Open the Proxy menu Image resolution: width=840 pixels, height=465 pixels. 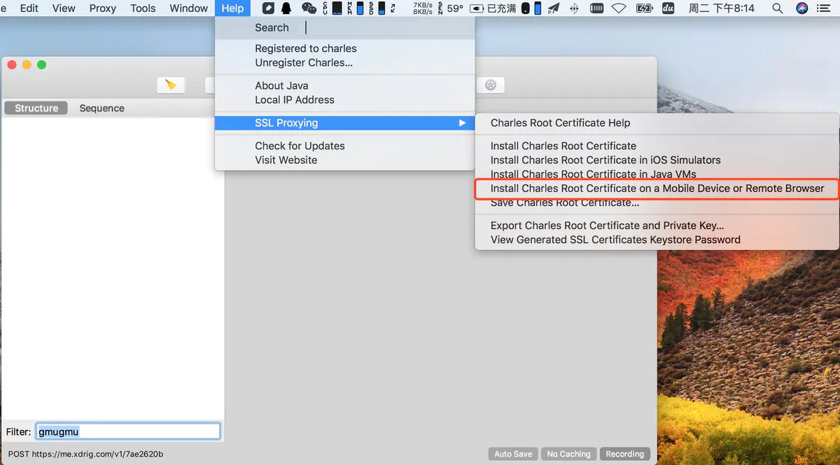103,8
